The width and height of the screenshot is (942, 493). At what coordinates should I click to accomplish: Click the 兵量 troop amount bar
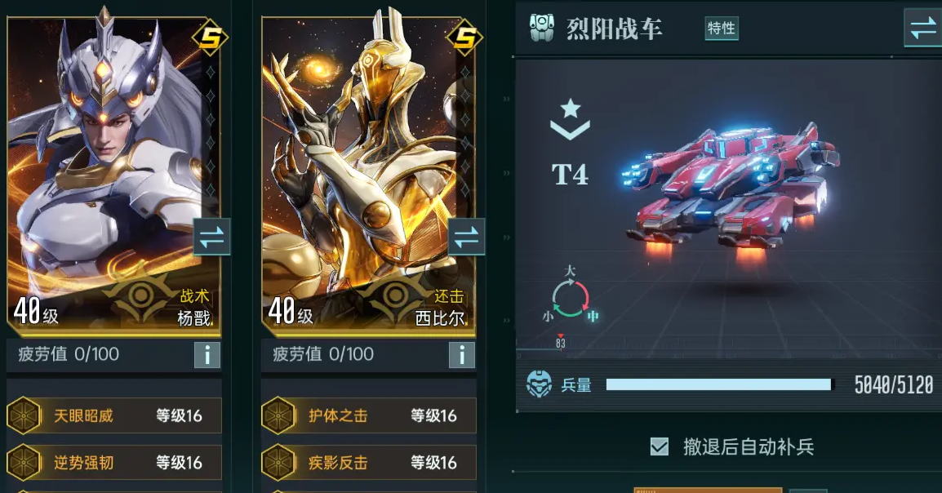(719, 385)
